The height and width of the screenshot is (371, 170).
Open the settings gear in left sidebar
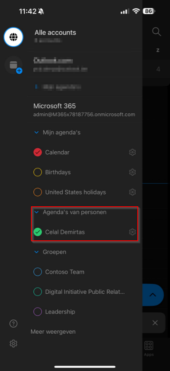tap(13, 343)
